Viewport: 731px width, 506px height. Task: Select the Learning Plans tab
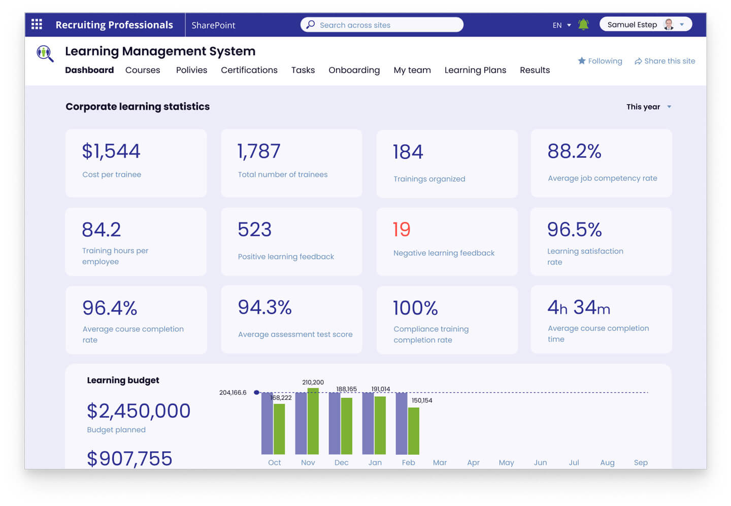475,70
